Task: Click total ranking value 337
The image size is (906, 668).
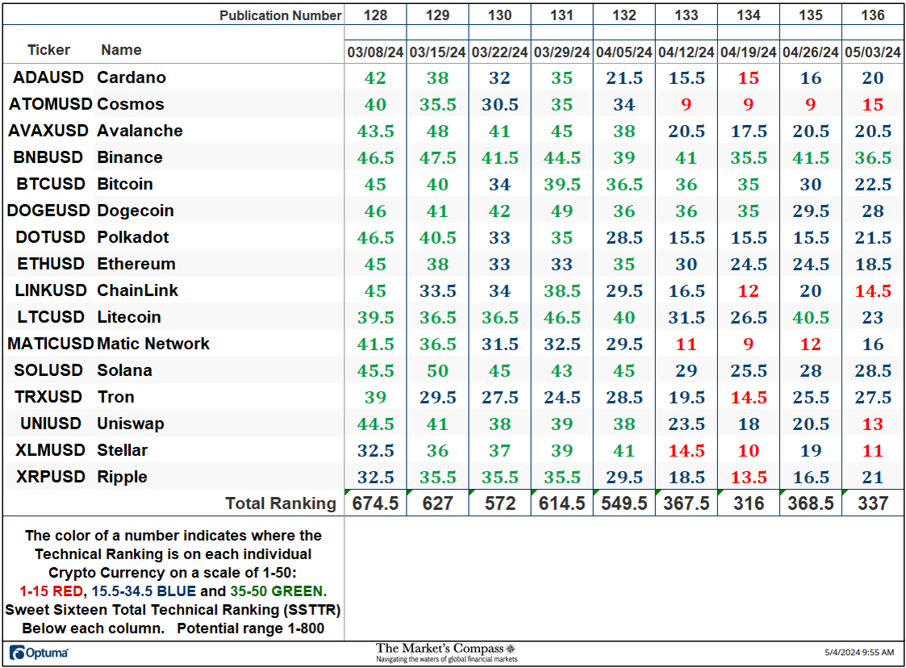Action: [x=872, y=503]
